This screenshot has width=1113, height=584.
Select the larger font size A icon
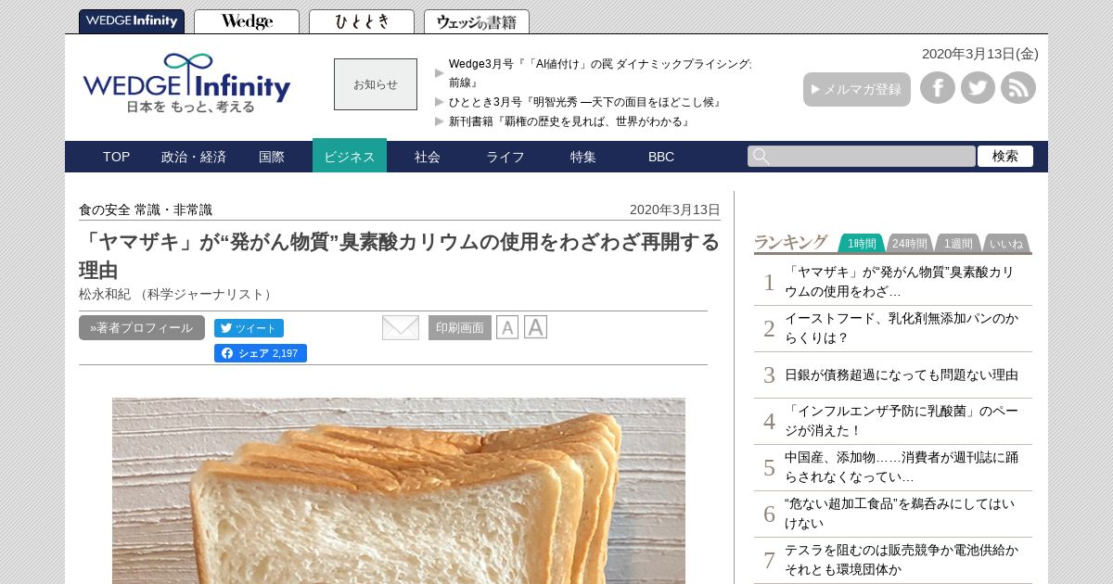click(535, 327)
